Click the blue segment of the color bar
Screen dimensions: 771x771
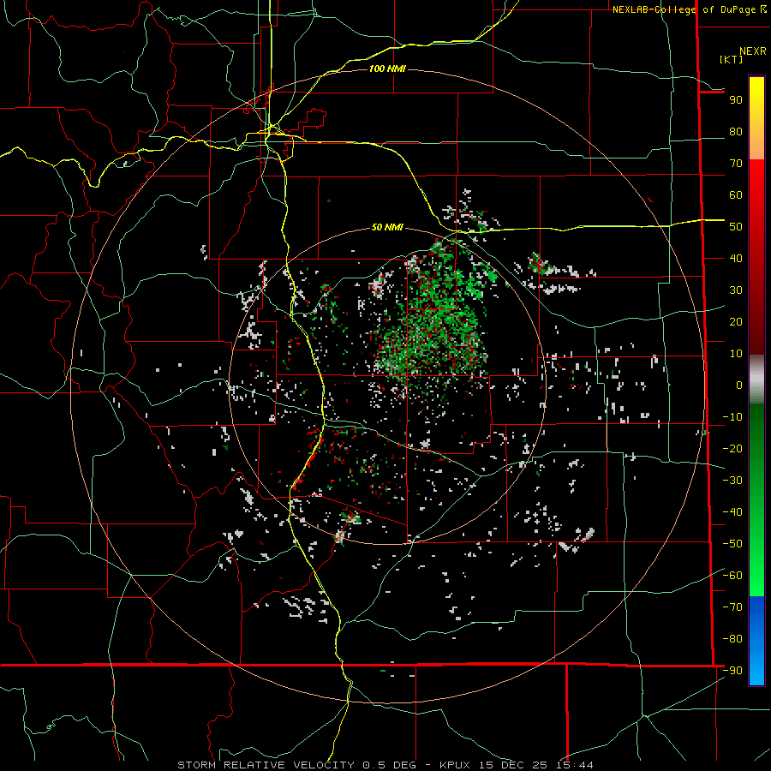point(756,641)
